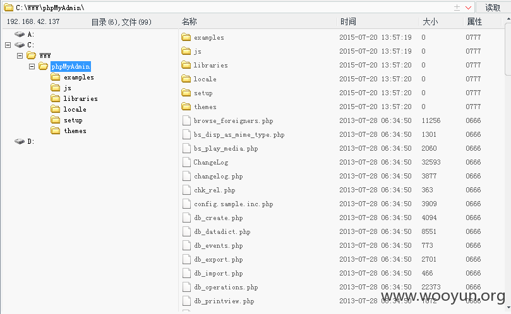
Task: Click size value 32593 of ChangeLog
Action: [431, 162]
